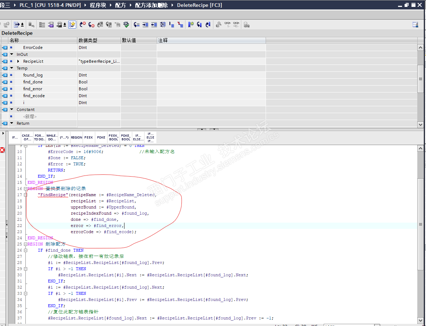Click the second glasses monitor icon
Image resolution: width=426 pixels, height=326 pixels.
click(x=236, y=25)
